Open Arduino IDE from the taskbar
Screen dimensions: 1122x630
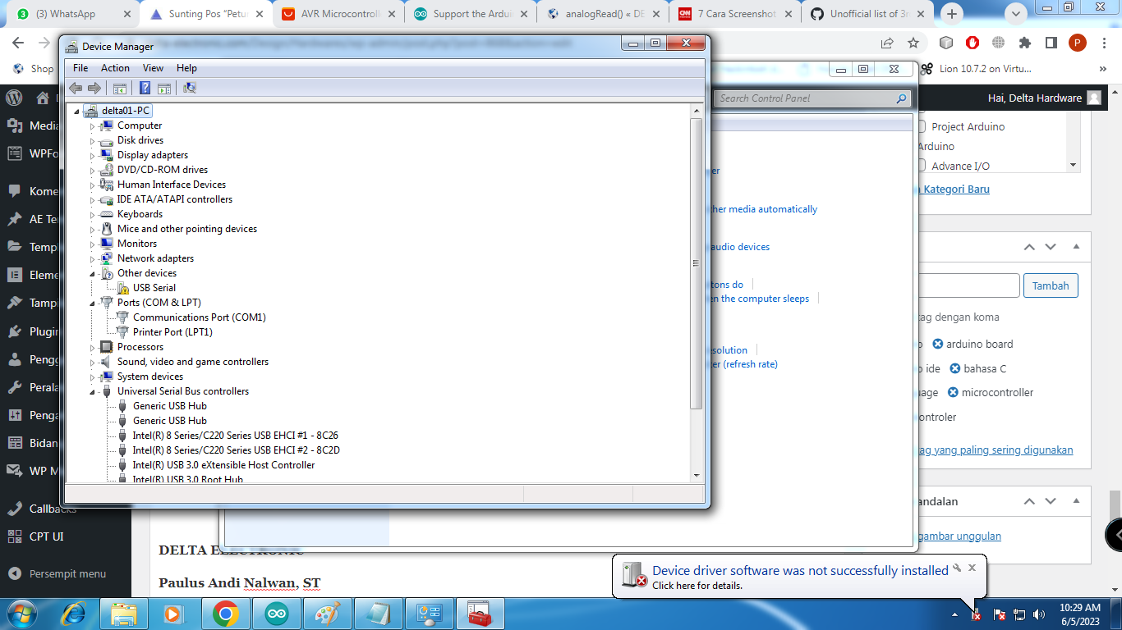(x=276, y=614)
